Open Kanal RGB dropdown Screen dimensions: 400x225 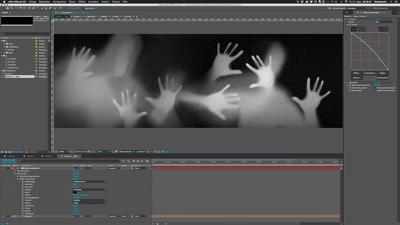coord(384,22)
